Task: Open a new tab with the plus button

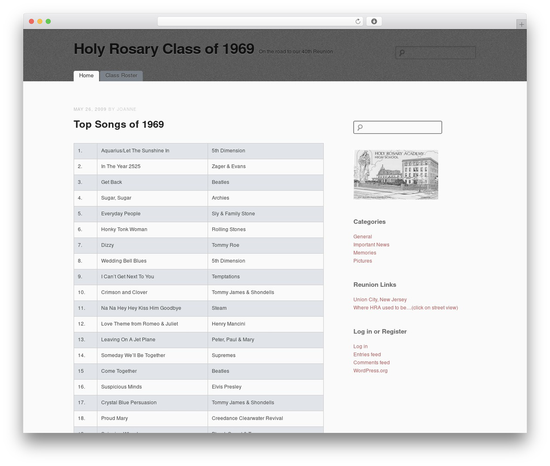Action: [521, 25]
